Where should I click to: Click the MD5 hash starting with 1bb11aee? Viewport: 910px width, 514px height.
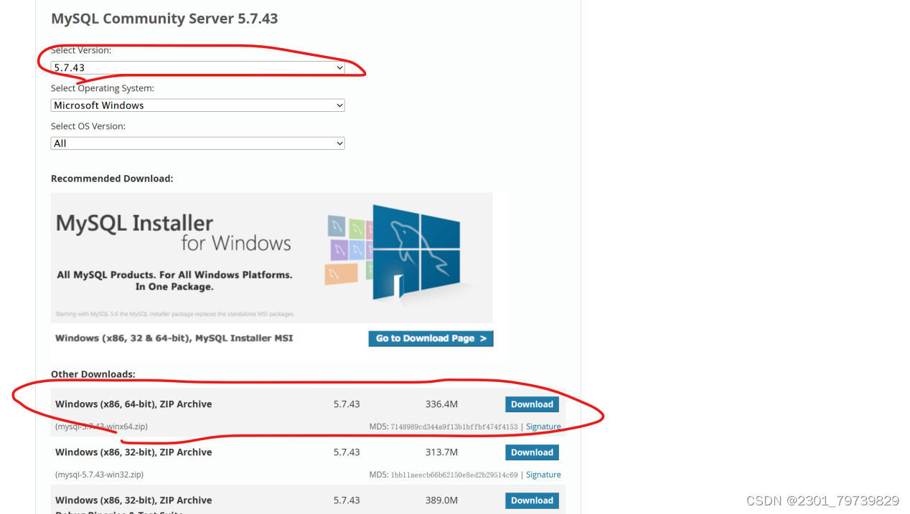point(454,475)
